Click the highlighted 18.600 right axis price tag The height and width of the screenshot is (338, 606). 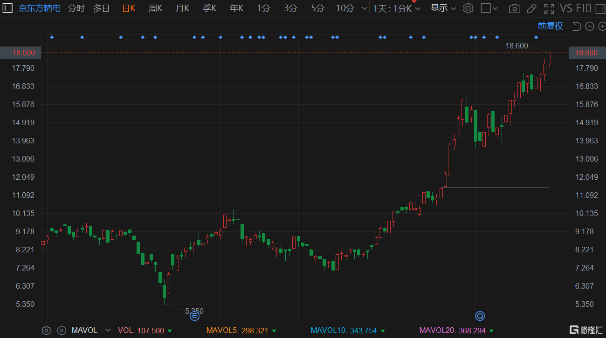587,53
